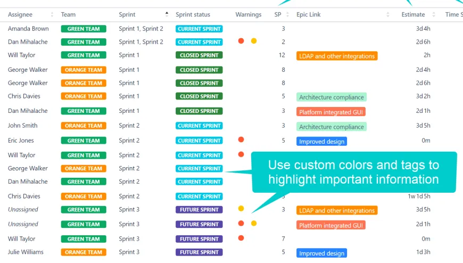
Task: Click yellow warning dot in Dan Mihalache's current sprint row
Action: point(254,41)
